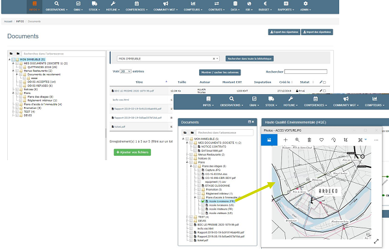The image size is (389, 249).
Task: Click the Import des répertoires button
Action: point(317,32)
